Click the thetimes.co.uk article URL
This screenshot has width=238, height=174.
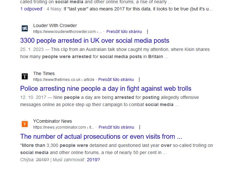(x=64, y=80)
